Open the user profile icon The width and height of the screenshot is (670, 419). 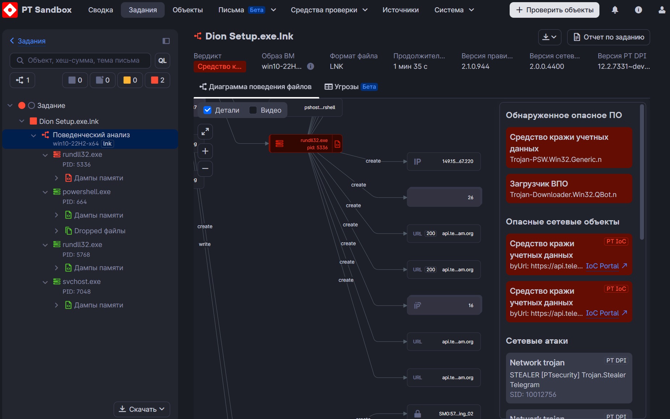point(662,10)
